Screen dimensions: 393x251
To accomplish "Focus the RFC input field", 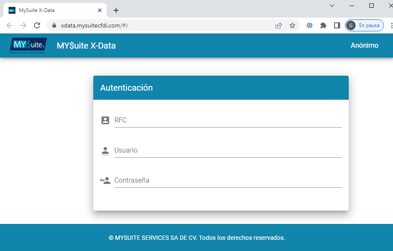I will click(228, 120).
